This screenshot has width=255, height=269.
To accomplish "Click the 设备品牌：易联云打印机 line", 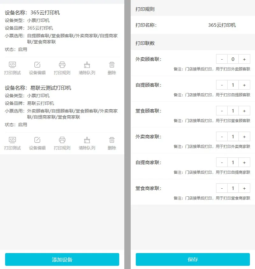I will pos(29,103).
